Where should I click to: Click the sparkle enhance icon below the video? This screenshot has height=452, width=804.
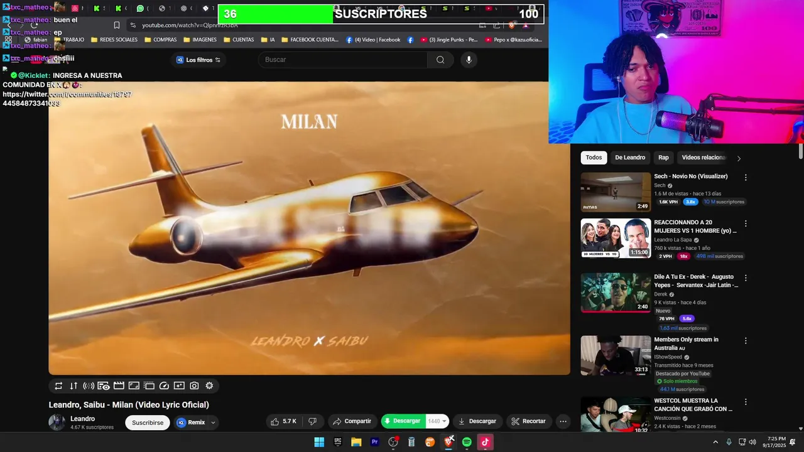coord(179,386)
